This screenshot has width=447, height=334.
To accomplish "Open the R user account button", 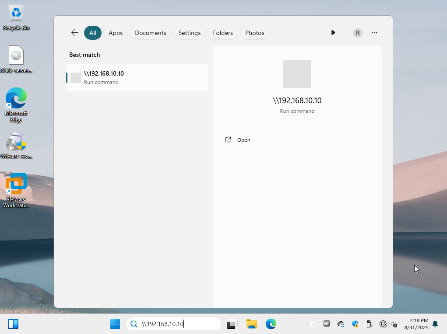I will (358, 33).
